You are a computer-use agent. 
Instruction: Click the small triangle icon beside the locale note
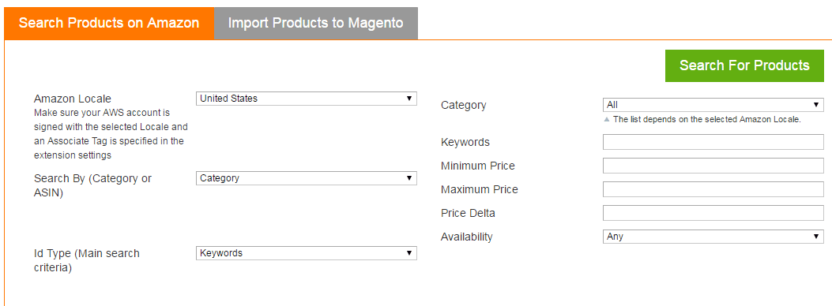click(x=607, y=119)
